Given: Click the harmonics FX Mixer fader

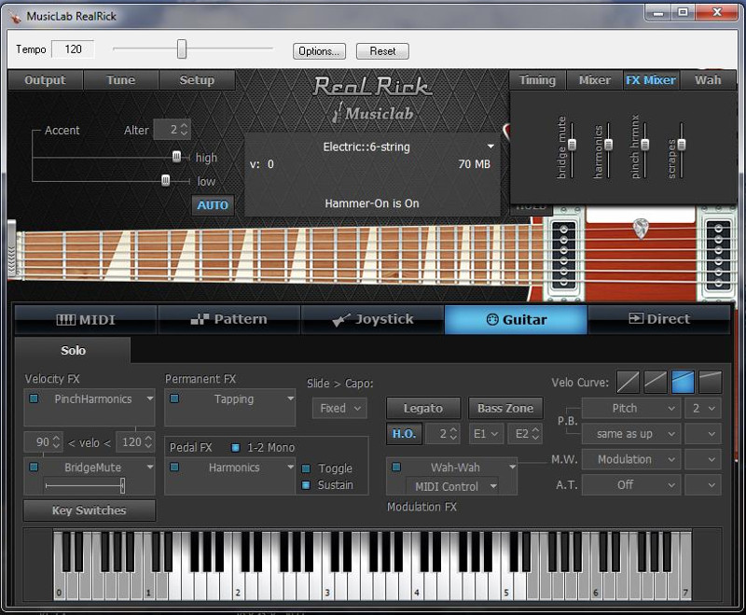Looking at the screenshot, I should tap(609, 145).
